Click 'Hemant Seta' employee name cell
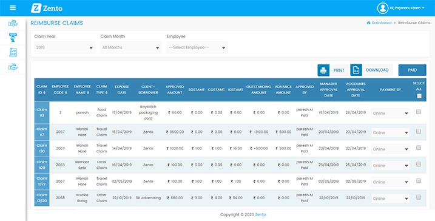 (83, 165)
